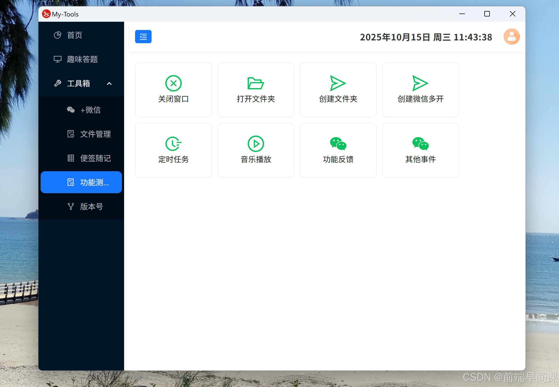
Task: Click the My-Tools window title text
Action: tap(65, 14)
